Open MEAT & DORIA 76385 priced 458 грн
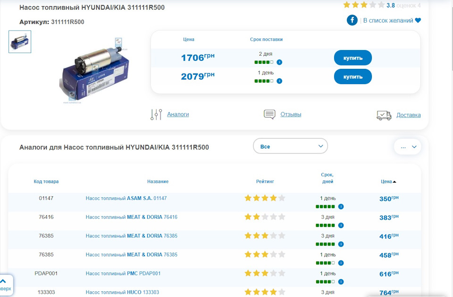 132,255
